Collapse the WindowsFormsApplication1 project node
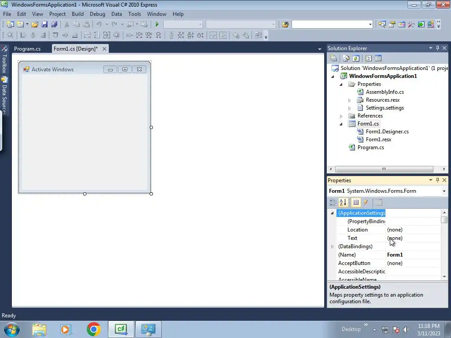The image size is (451, 338). 333,77
